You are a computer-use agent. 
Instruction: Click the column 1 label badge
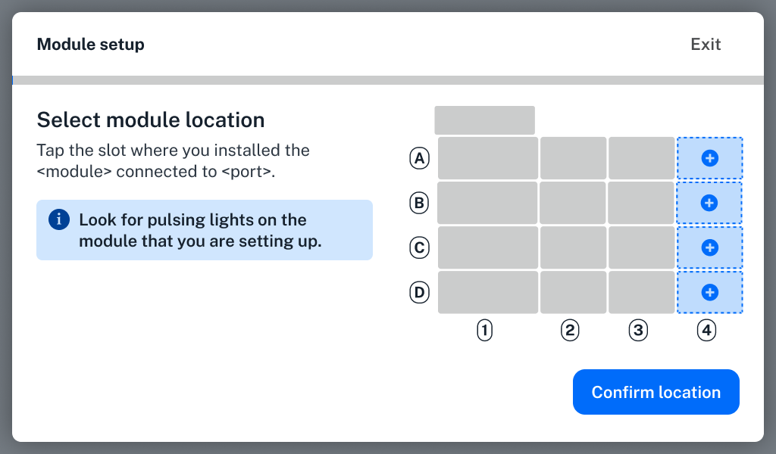point(485,330)
